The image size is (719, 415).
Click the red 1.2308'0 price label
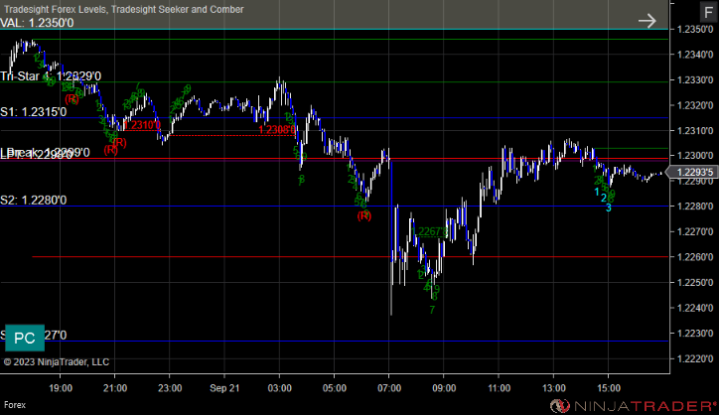pos(277,130)
